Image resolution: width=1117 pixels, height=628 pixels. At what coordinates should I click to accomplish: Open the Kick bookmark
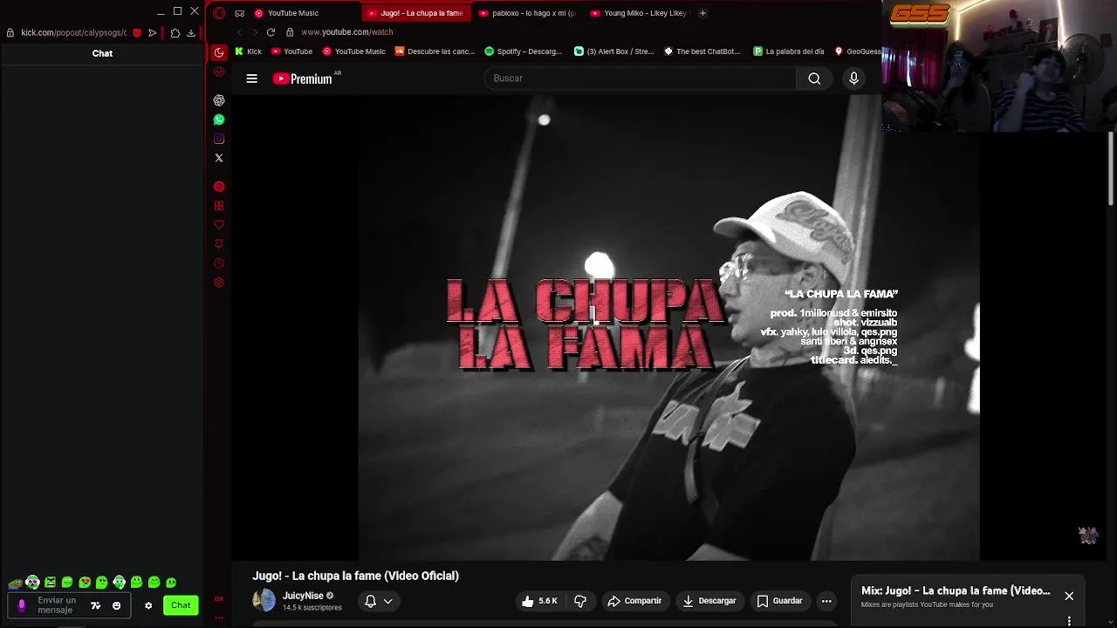point(248,51)
